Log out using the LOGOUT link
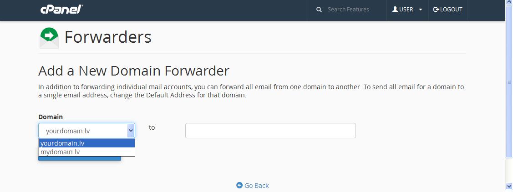513x192 pixels. coord(447,10)
